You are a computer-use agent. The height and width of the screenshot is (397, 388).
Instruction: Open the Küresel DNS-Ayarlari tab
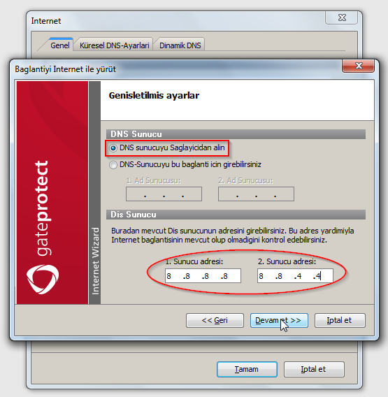(114, 45)
